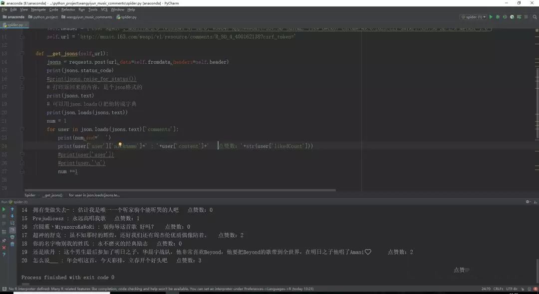Toggle soft-wrap icon in Run panel
The height and width of the screenshot is (294, 539).
click(x=12, y=223)
